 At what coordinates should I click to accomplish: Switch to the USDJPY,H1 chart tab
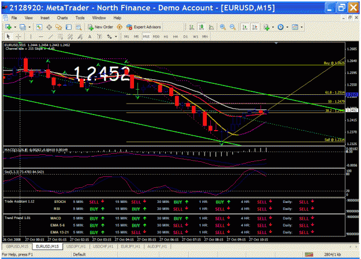pos(76,246)
